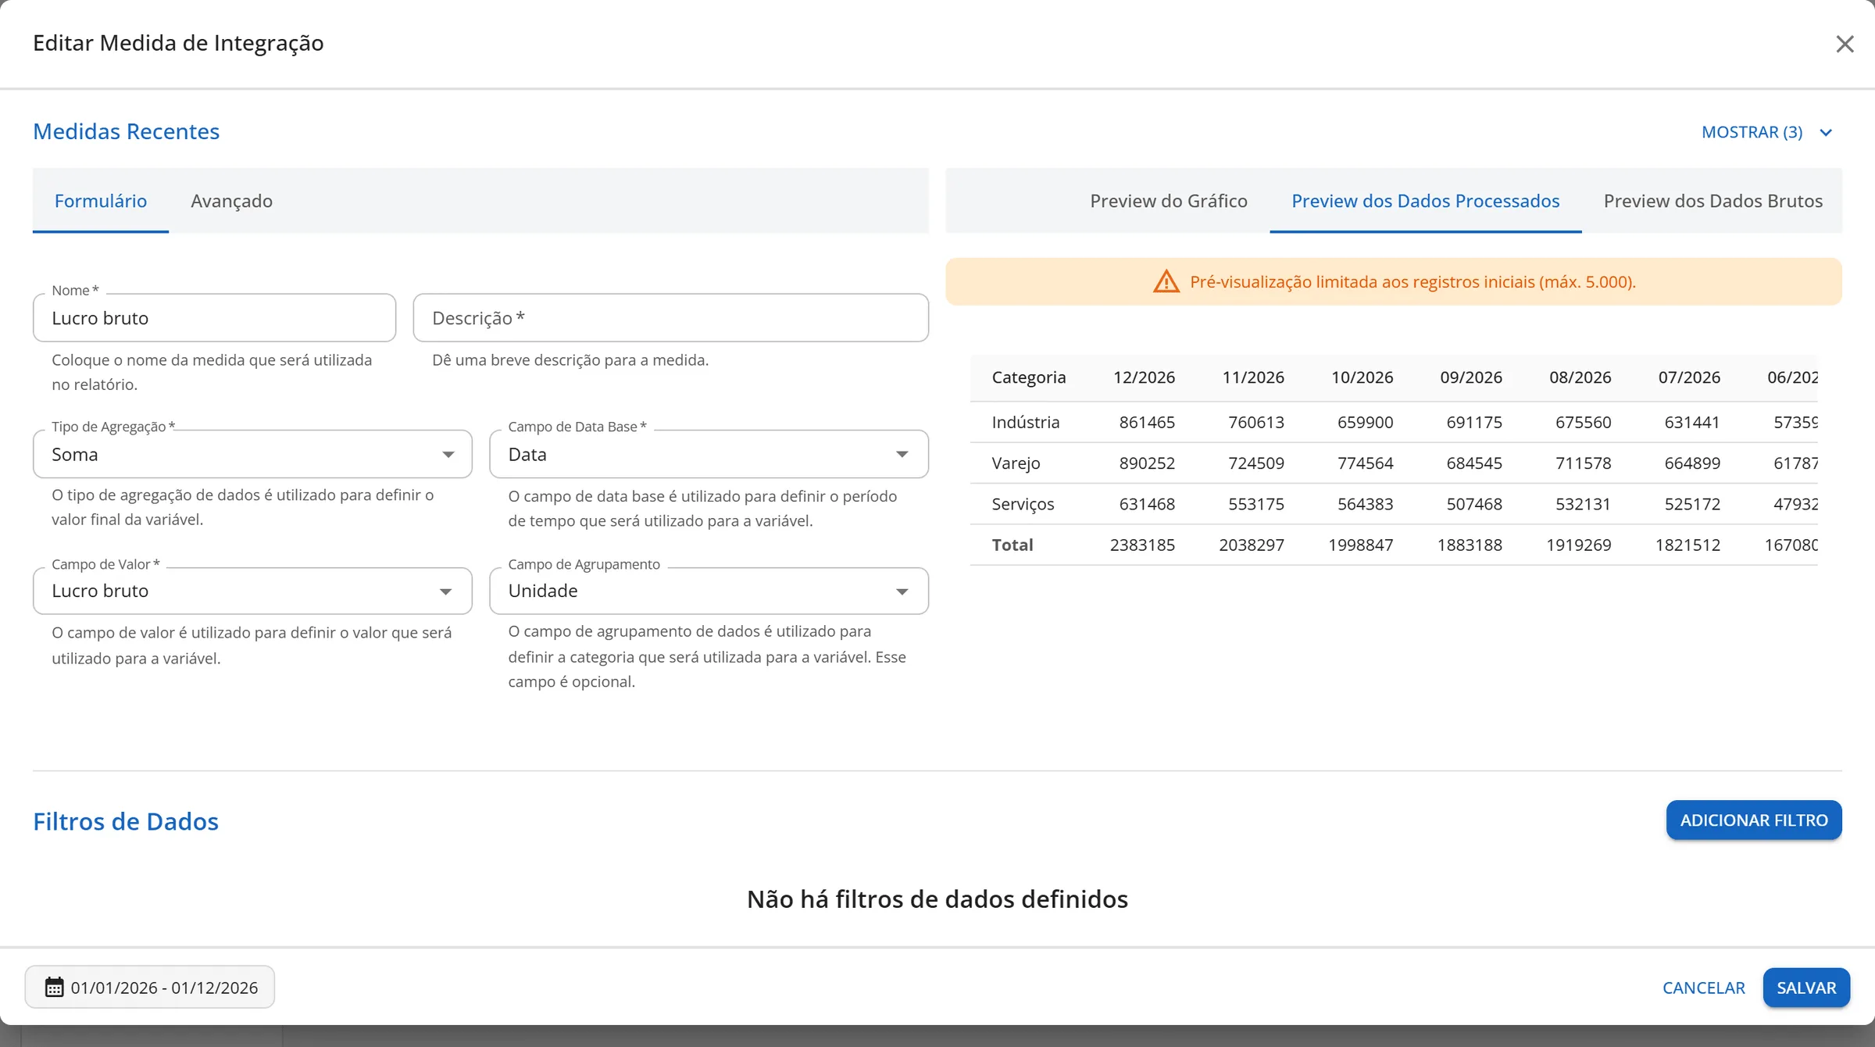Click the SALVAR button
This screenshot has width=1875, height=1047.
(1806, 988)
